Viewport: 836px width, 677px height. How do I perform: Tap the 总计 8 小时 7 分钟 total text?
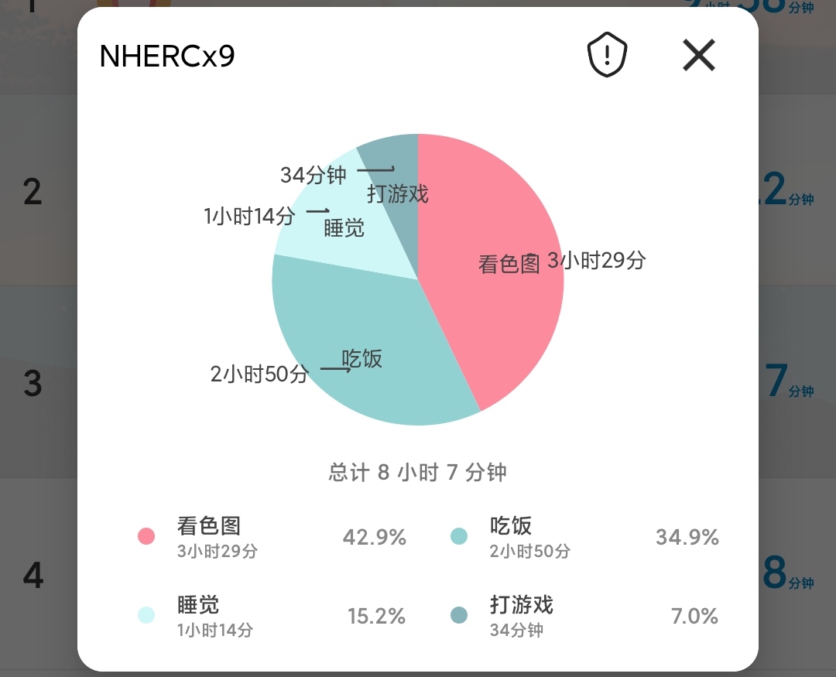pyautogui.click(x=418, y=472)
